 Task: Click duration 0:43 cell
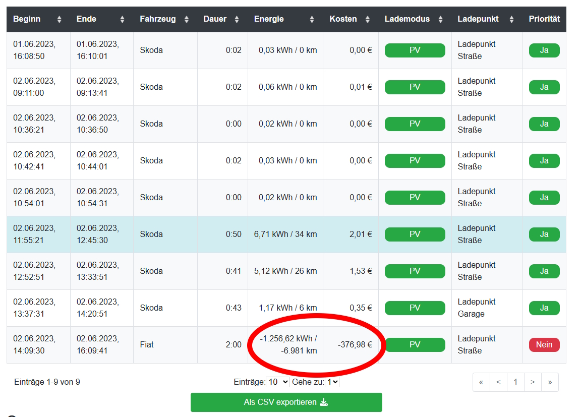coord(223,308)
